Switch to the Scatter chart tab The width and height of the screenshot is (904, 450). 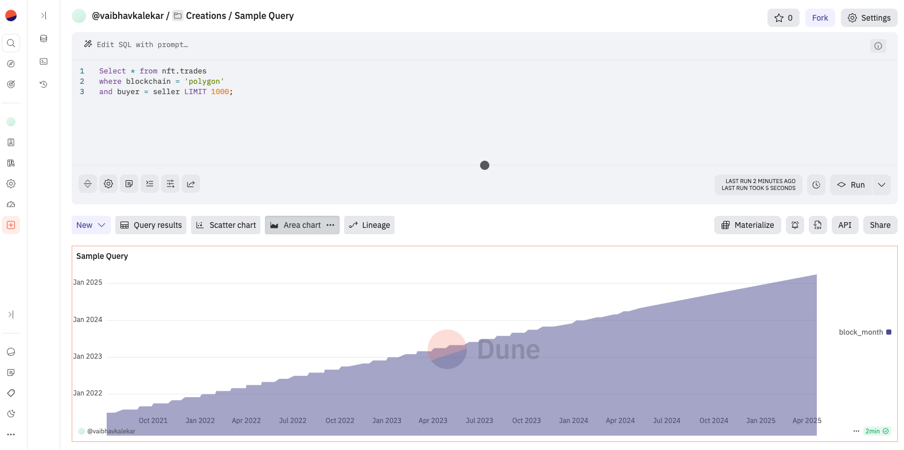point(225,225)
